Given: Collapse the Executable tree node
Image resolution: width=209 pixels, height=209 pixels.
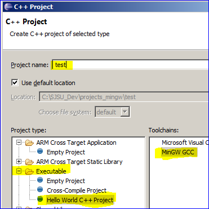Looking at the screenshot, I should point(19,171).
